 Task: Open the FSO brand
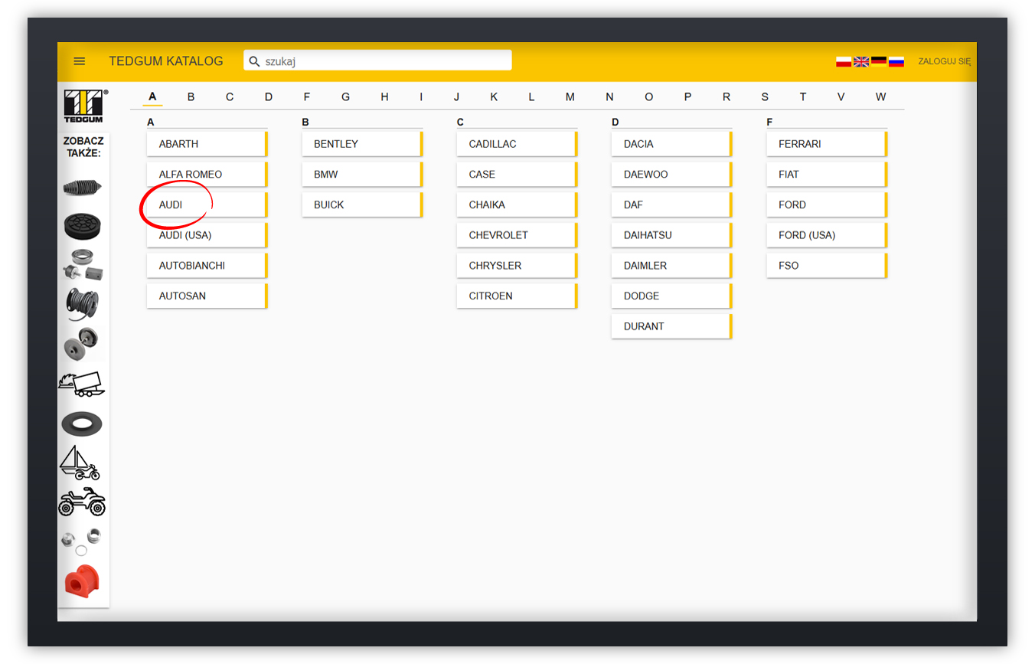(x=827, y=266)
